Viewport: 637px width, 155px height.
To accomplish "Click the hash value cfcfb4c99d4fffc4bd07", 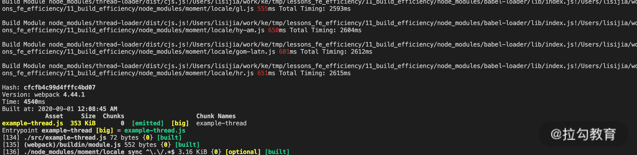I will point(60,87).
